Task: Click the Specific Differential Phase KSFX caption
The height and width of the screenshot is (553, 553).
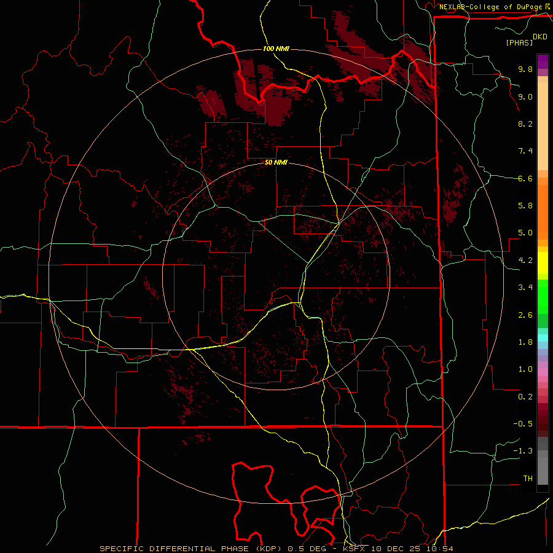Action: [276, 549]
